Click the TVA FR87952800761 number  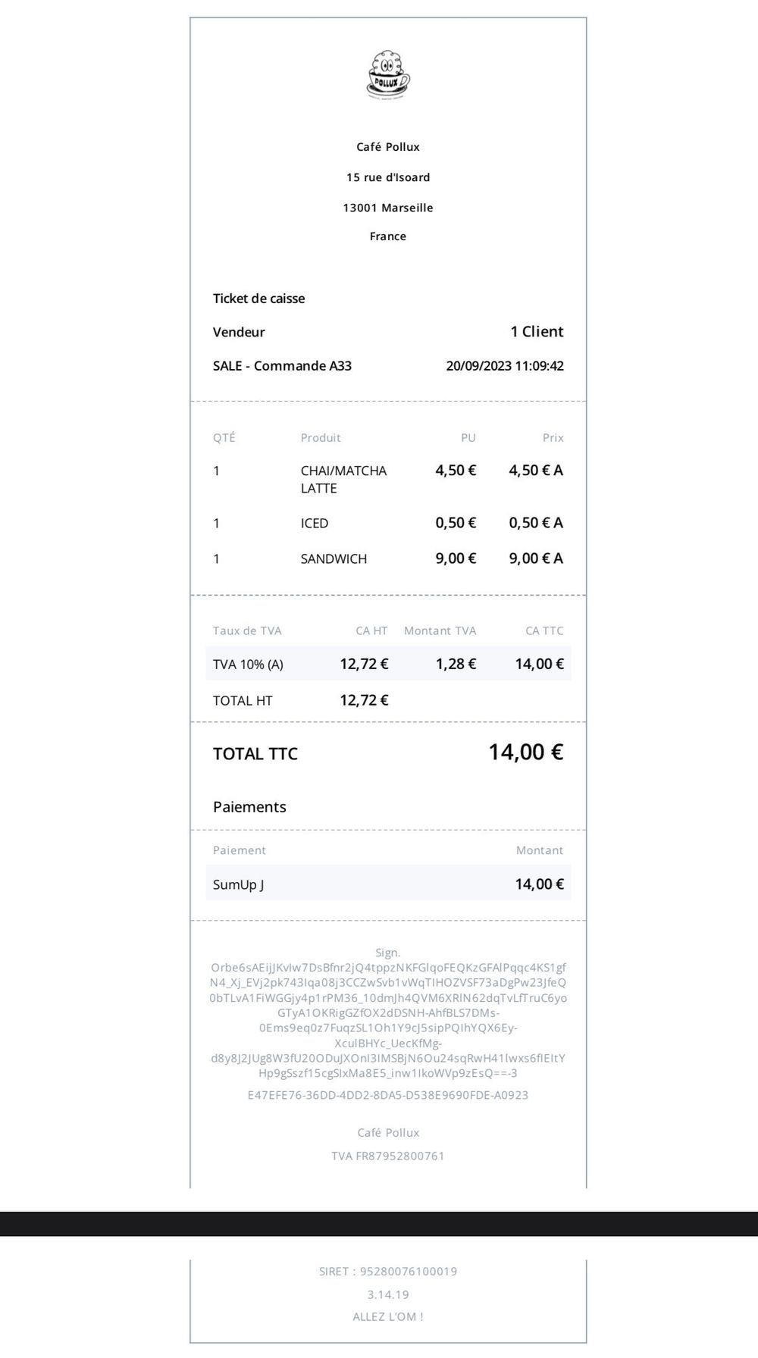click(x=387, y=1156)
